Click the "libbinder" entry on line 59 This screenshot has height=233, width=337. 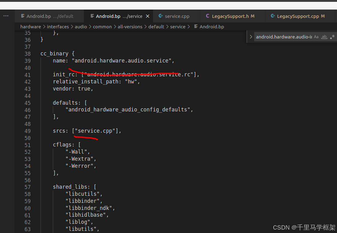[x=82, y=201]
